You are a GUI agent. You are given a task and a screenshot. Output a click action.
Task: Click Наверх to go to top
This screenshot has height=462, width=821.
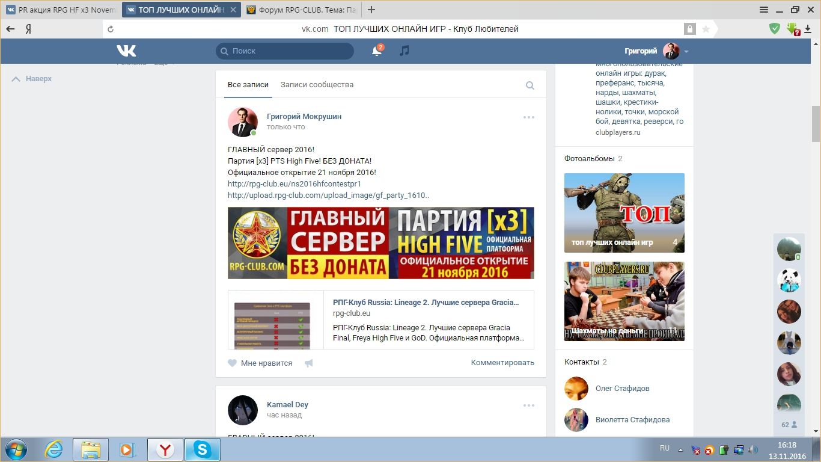point(32,79)
